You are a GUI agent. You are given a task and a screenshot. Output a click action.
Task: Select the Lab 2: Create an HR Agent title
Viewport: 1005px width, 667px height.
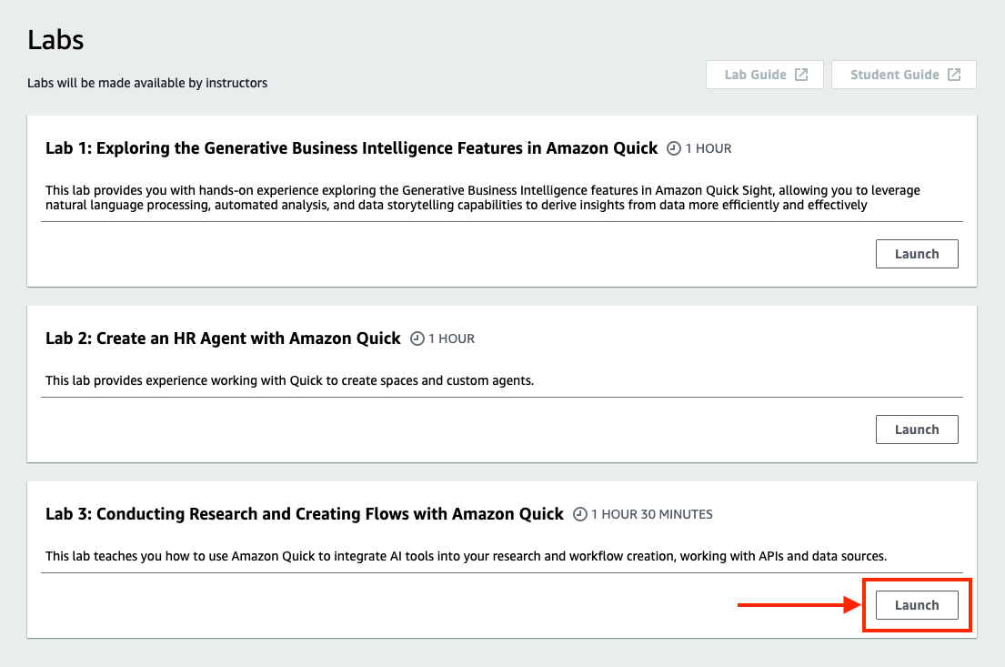click(x=223, y=338)
